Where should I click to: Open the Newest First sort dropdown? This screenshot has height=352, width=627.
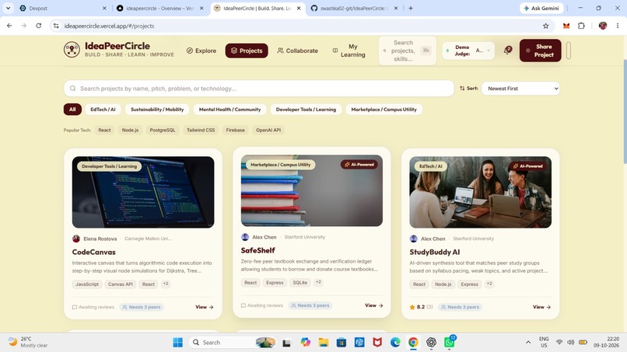(520, 89)
